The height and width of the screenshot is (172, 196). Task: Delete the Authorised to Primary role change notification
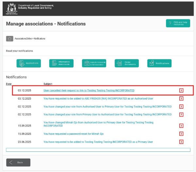click(x=181, y=106)
